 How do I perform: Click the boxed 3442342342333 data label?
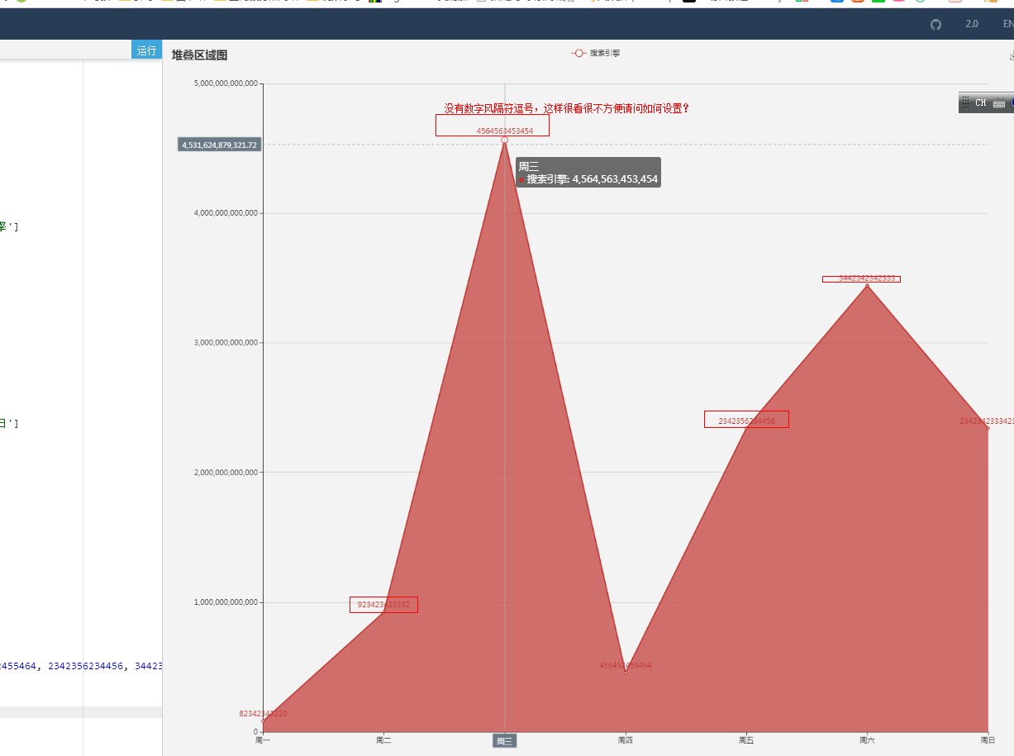pyautogui.click(x=860, y=278)
